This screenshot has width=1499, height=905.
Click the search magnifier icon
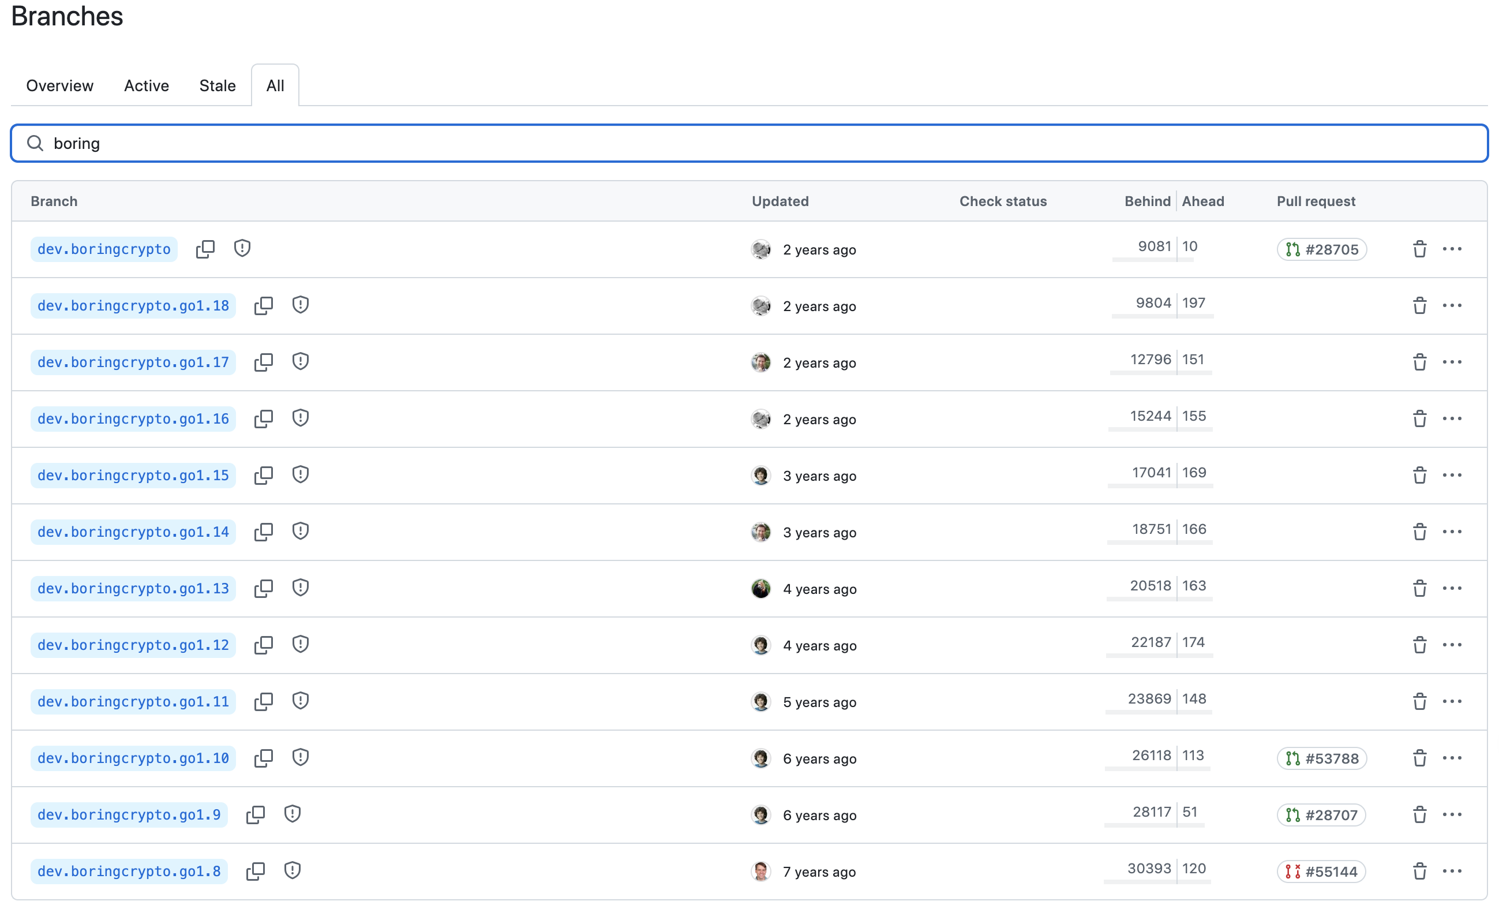click(x=35, y=143)
